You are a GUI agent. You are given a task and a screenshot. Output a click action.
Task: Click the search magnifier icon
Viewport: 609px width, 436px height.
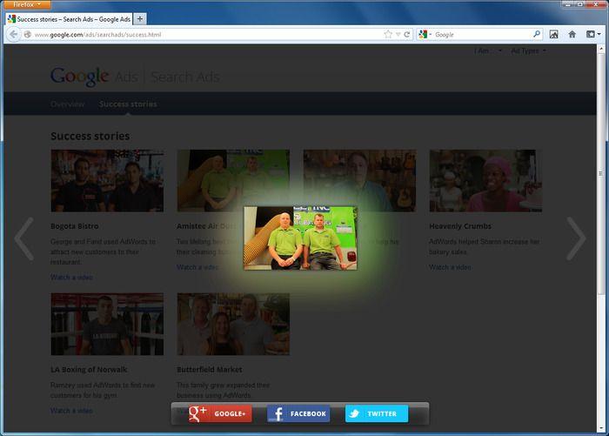[x=537, y=34]
